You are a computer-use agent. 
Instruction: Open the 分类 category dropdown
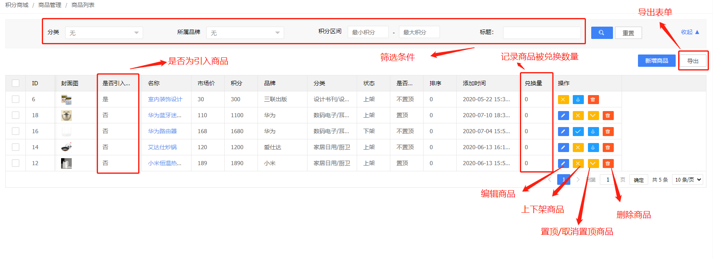pyautogui.click(x=104, y=33)
